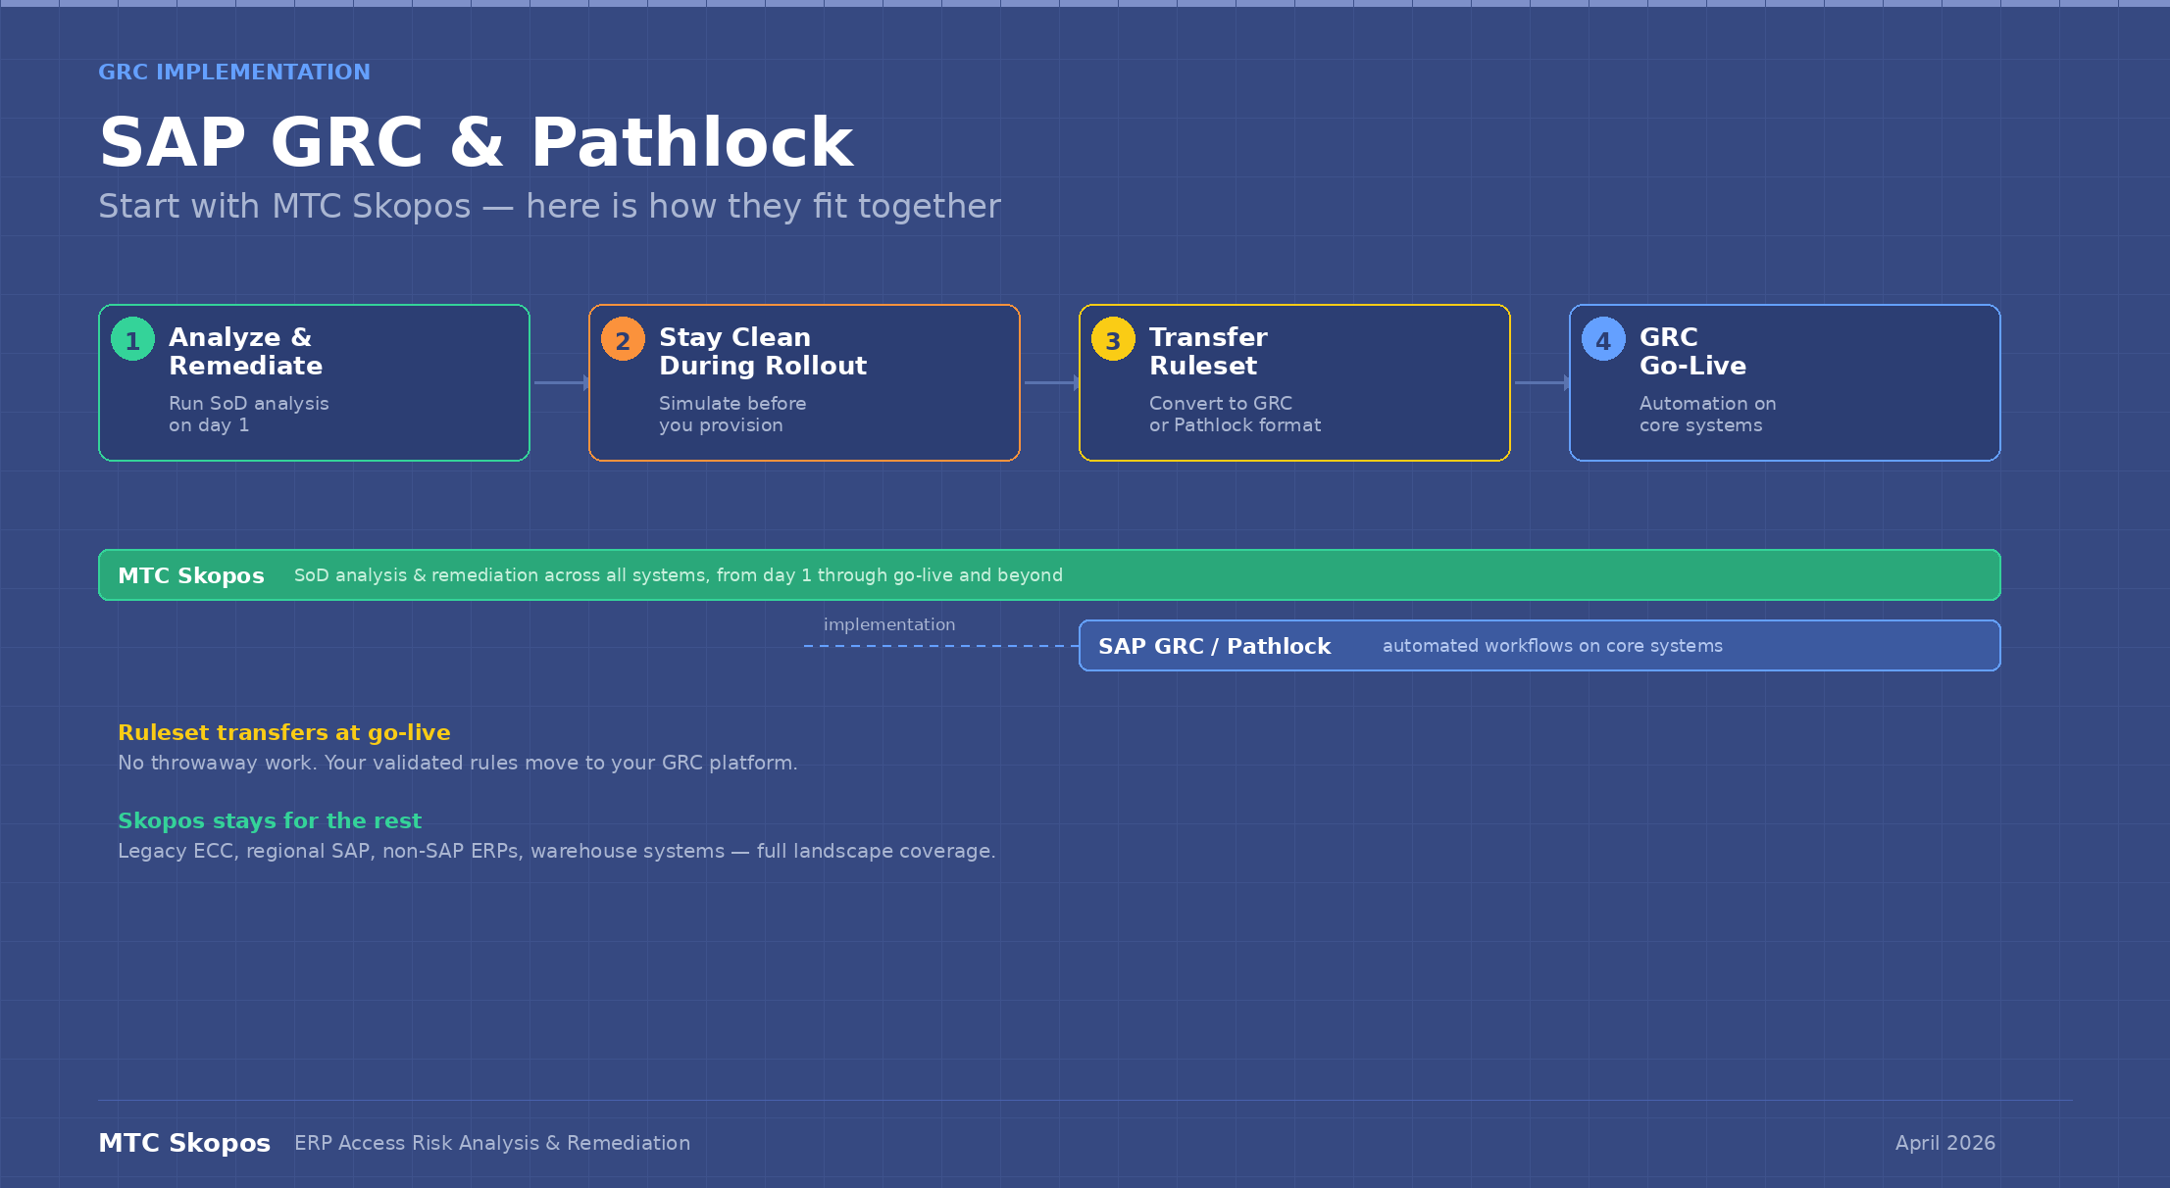Click the orange step 2 circle icon
This screenshot has width=2170, height=1188.
click(622, 340)
